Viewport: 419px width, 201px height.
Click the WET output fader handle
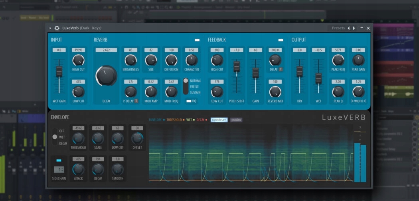(318, 78)
